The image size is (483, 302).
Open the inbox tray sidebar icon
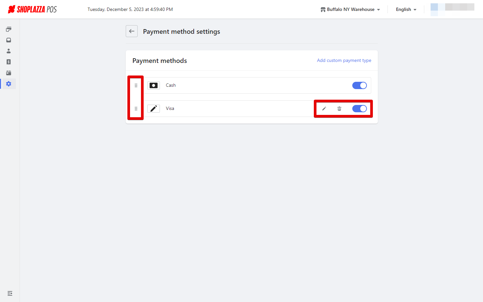(x=9, y=40)
